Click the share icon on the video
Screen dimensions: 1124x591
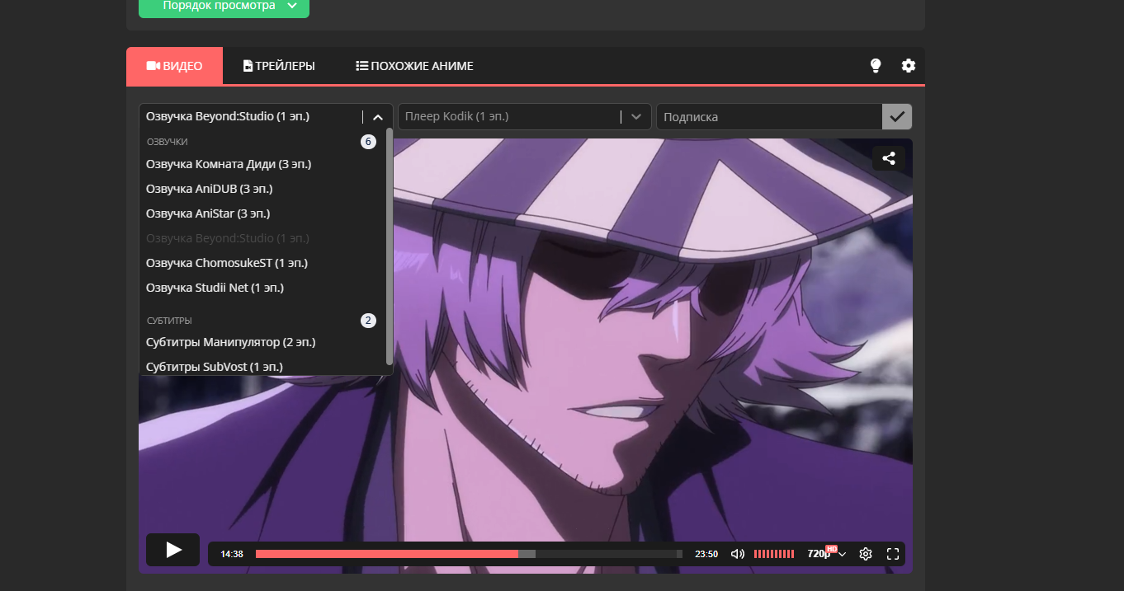889,158
